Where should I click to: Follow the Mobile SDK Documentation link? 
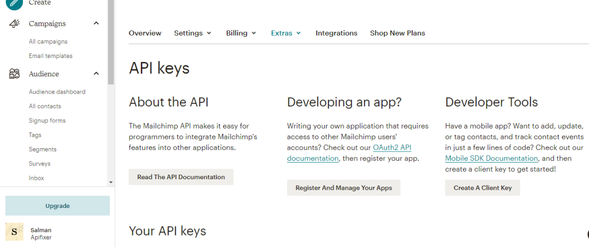(x=491, y=159)
